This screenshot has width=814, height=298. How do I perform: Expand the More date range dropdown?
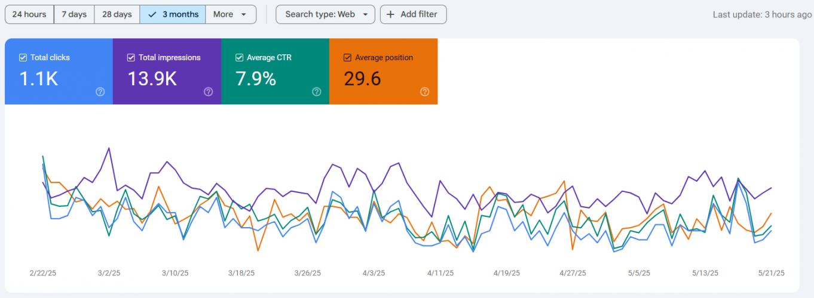coord(231,14)
